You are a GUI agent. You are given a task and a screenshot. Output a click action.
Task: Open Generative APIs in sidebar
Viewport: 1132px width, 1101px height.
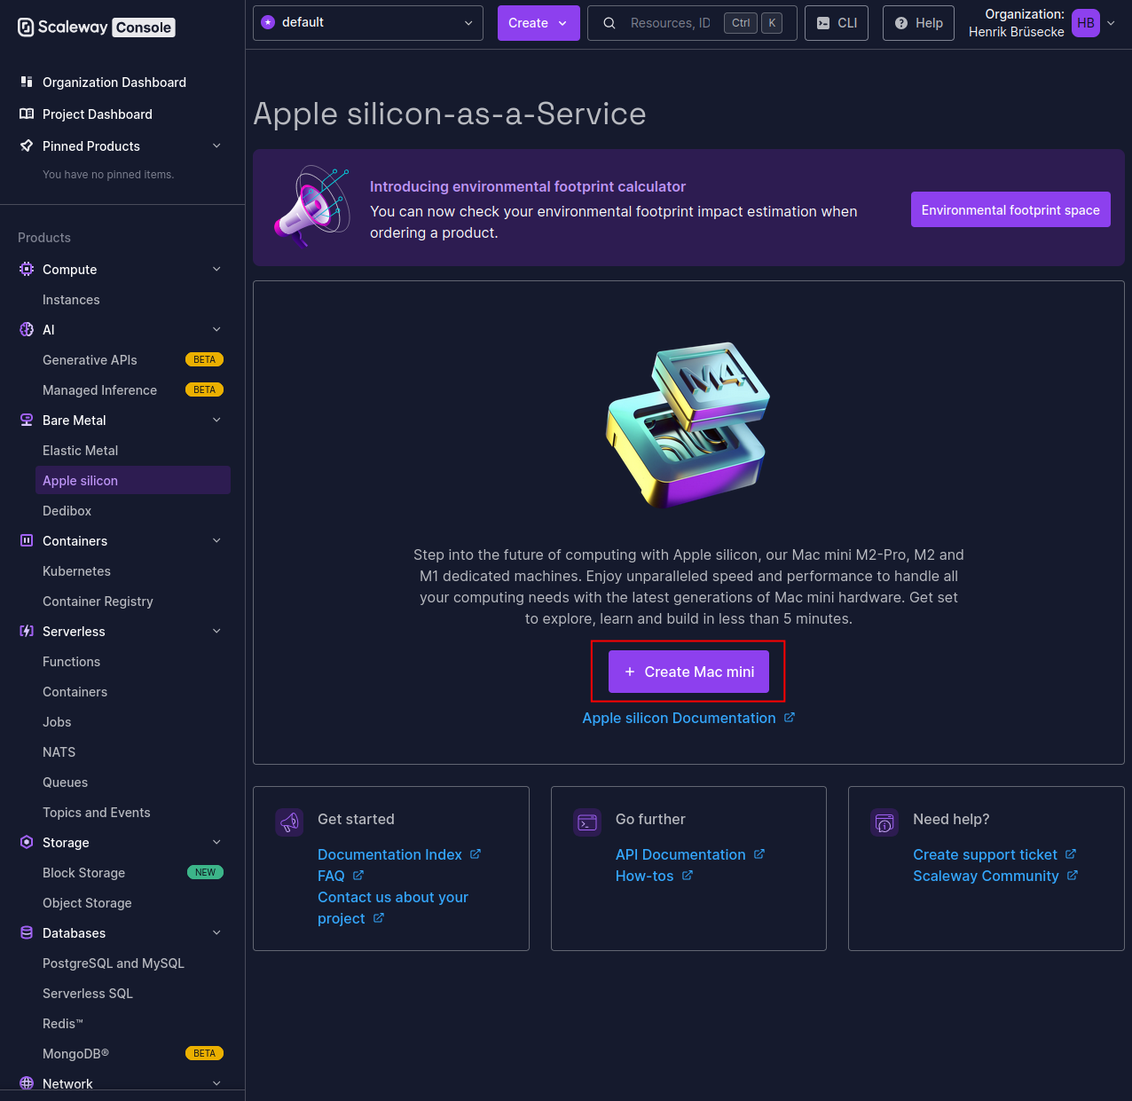[133, 360]
